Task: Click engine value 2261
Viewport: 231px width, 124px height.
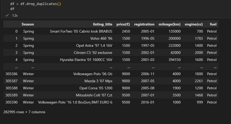Action: point(199,81)
